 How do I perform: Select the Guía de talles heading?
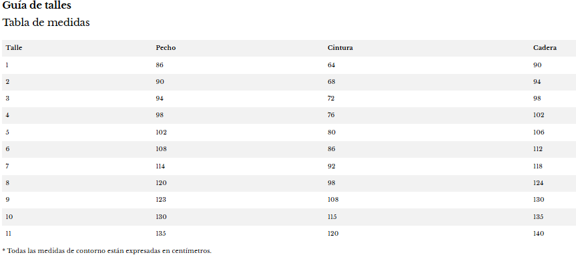click(x=37, y=5)
